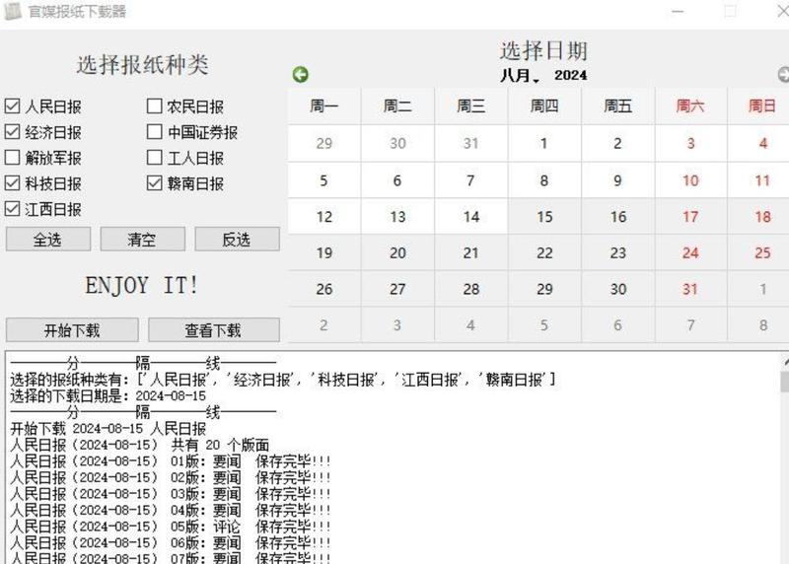Screen dimensions: 789x564
Task: Open the 八月 month dropdown
Action: coord(520,76)
